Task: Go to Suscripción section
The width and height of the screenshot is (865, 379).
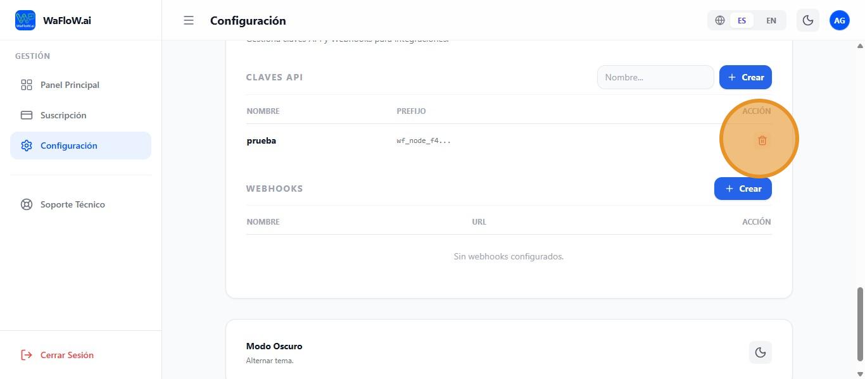Action: 63,115
